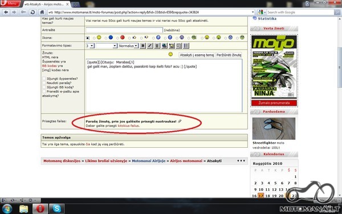Select the Atsakyti - Airijos moto browser tab
Viewport: 342px width, 214px height.
click(46, 4)
